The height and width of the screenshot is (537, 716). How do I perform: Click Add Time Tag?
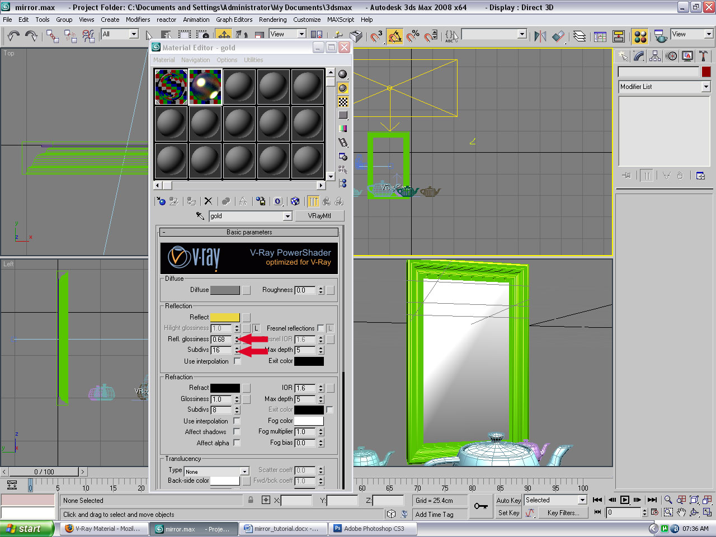tap(435, 515)
